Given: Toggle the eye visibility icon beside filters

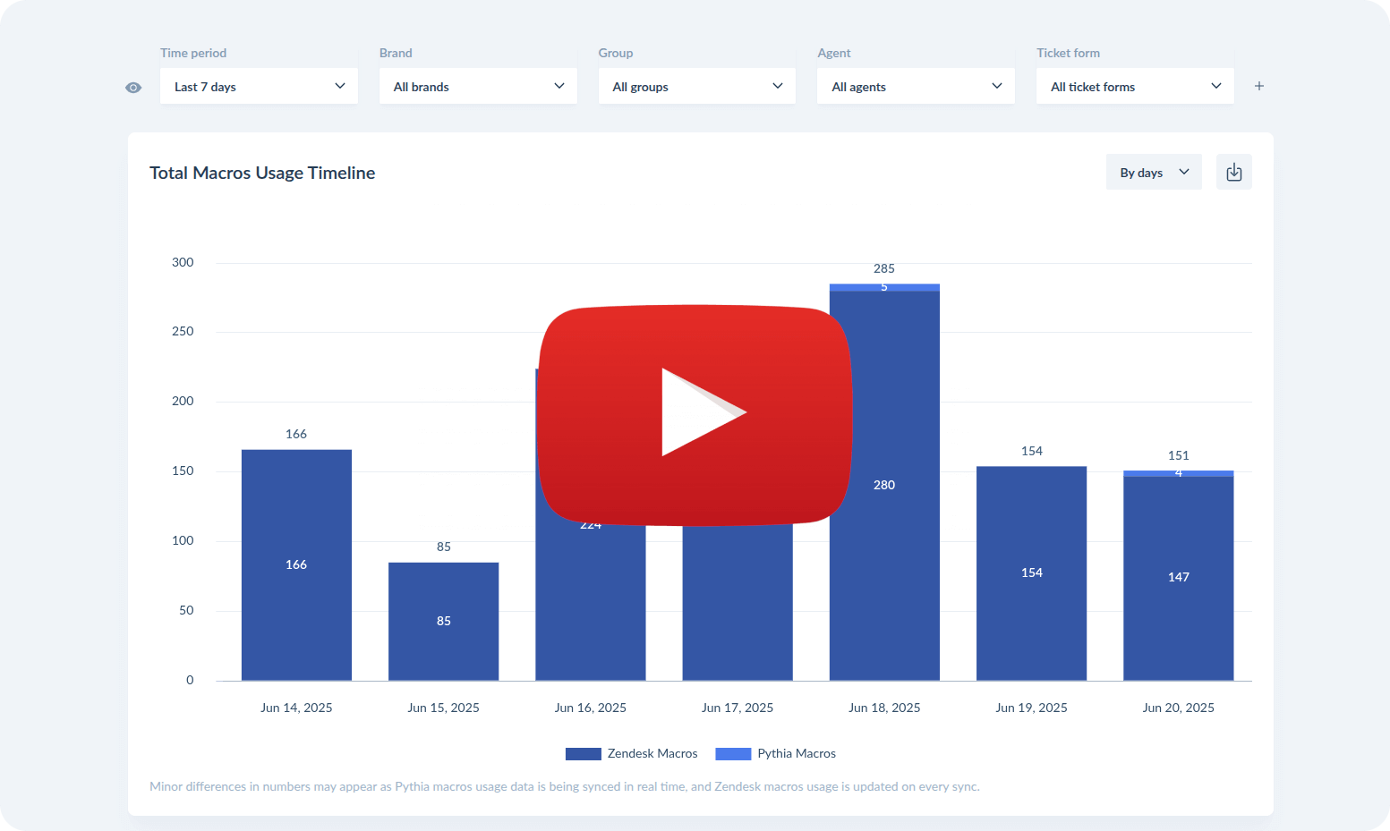Looking at the screenshot, I should [x=133, y=88].
